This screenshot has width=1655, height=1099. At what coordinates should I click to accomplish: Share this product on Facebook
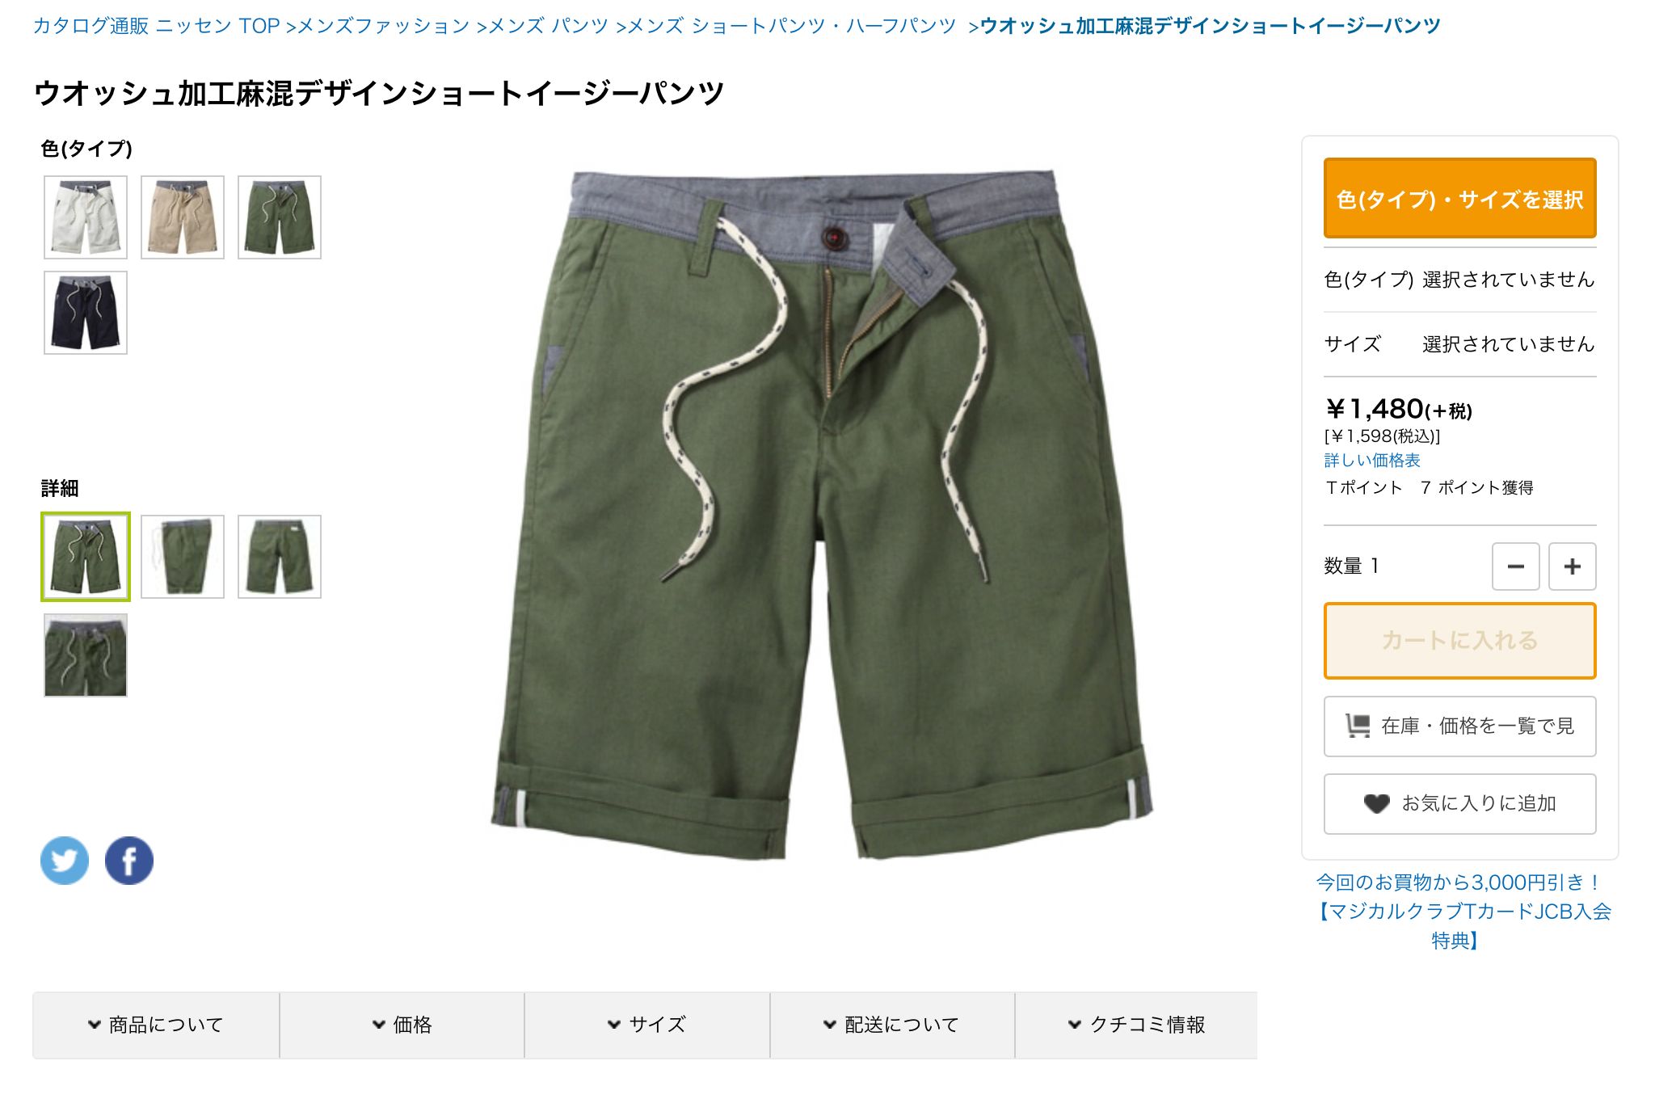129,861
